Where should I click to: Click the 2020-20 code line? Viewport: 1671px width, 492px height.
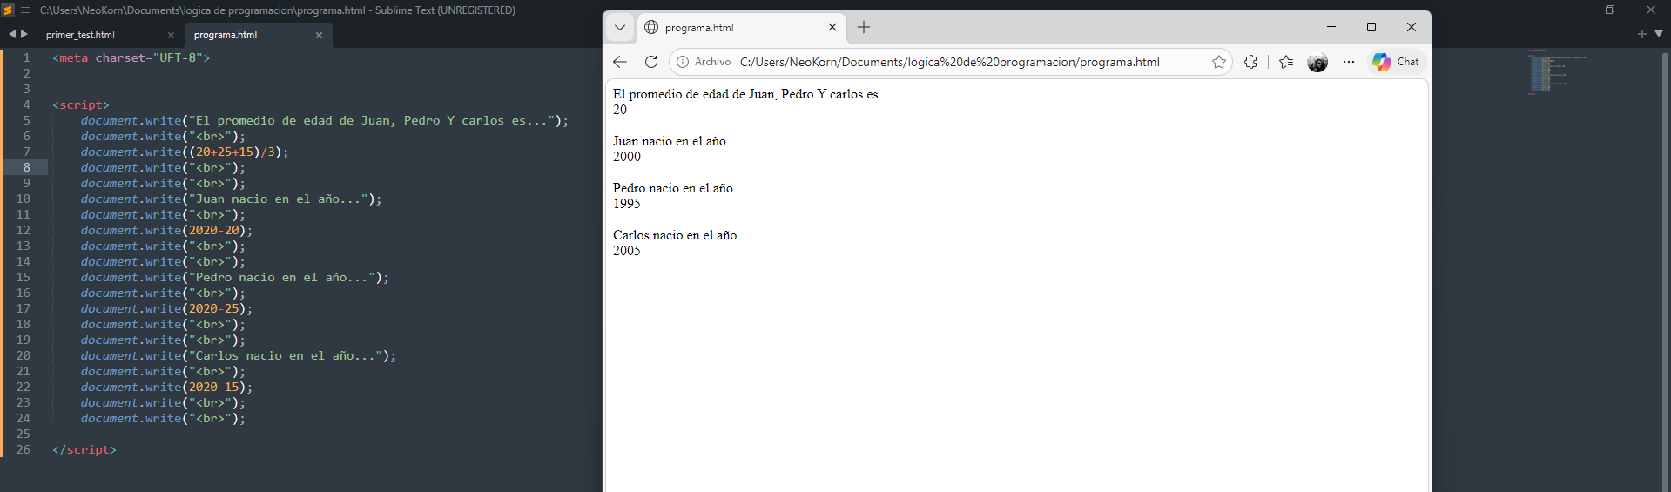166,230
